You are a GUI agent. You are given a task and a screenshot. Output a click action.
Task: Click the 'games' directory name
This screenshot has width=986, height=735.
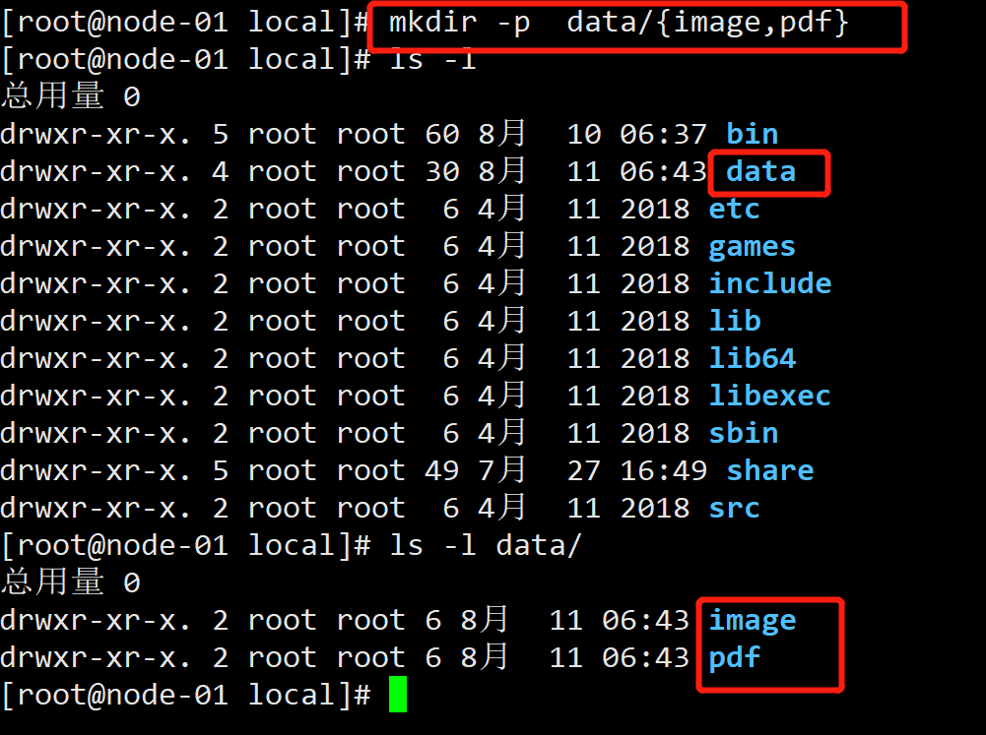click(x=752, y=247)
